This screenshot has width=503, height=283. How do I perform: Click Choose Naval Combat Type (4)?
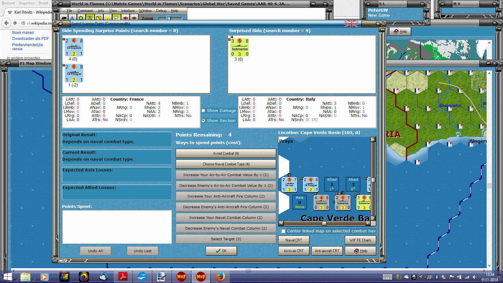pyautogui.click(x=226, y=164)
